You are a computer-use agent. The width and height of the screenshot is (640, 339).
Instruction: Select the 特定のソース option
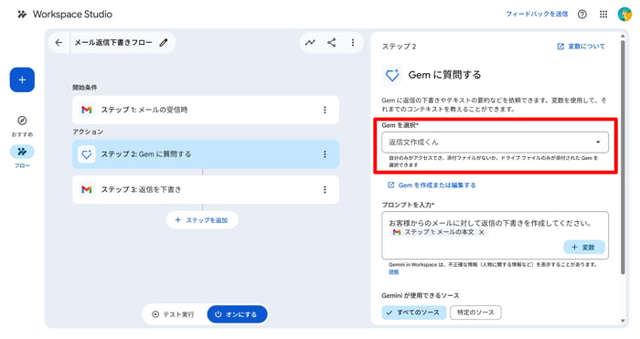click(475, 313)
